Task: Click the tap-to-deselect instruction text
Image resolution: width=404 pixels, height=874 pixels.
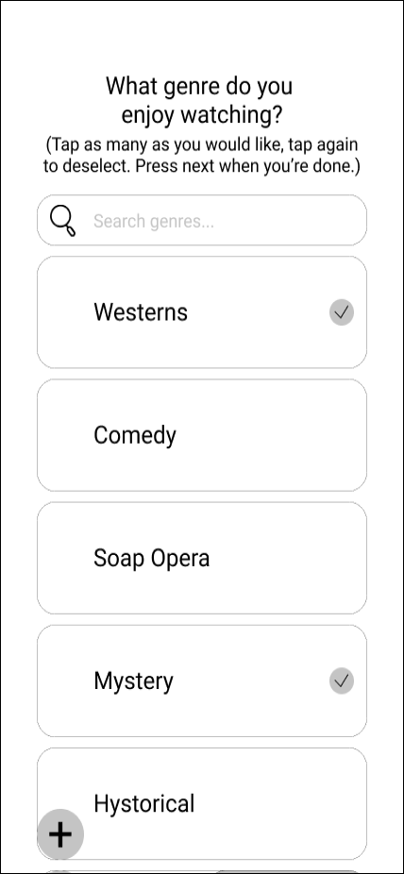Action: 202,156
